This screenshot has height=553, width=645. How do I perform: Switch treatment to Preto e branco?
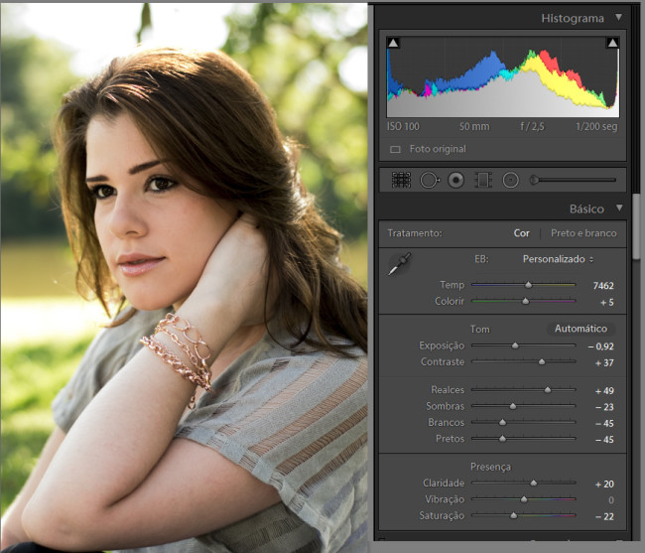tap(583, 233)
